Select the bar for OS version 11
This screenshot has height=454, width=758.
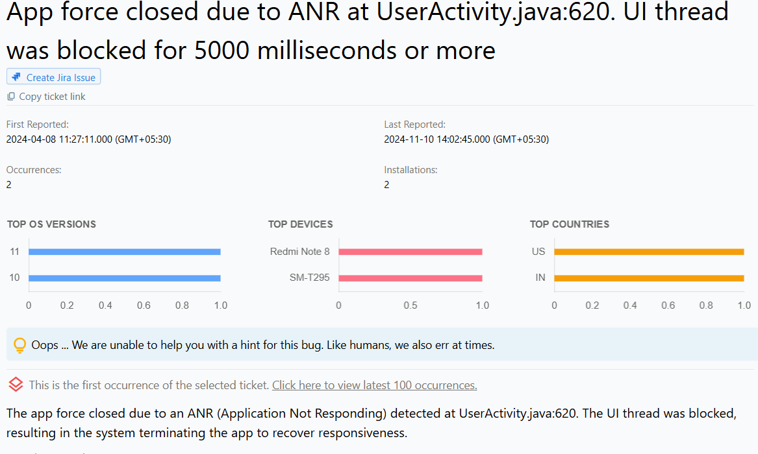pos(123,251)
